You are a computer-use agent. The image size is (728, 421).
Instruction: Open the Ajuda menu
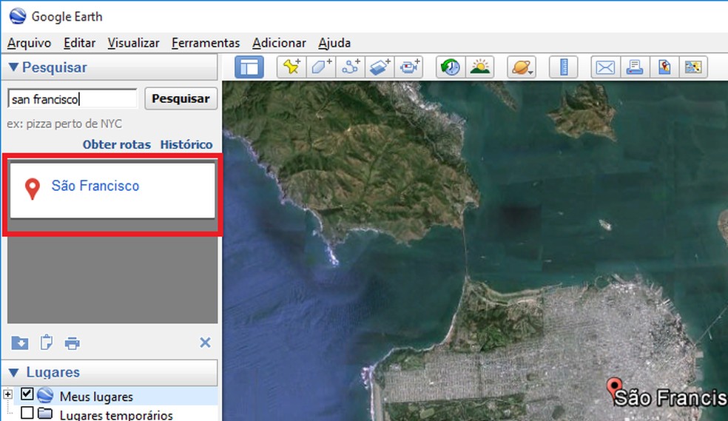coord(334,43)
